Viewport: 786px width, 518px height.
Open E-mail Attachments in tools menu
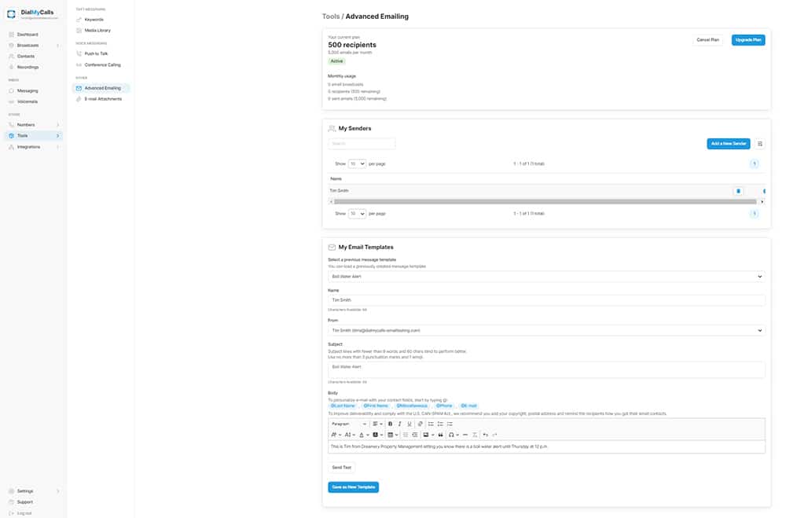tap(102, 99)
